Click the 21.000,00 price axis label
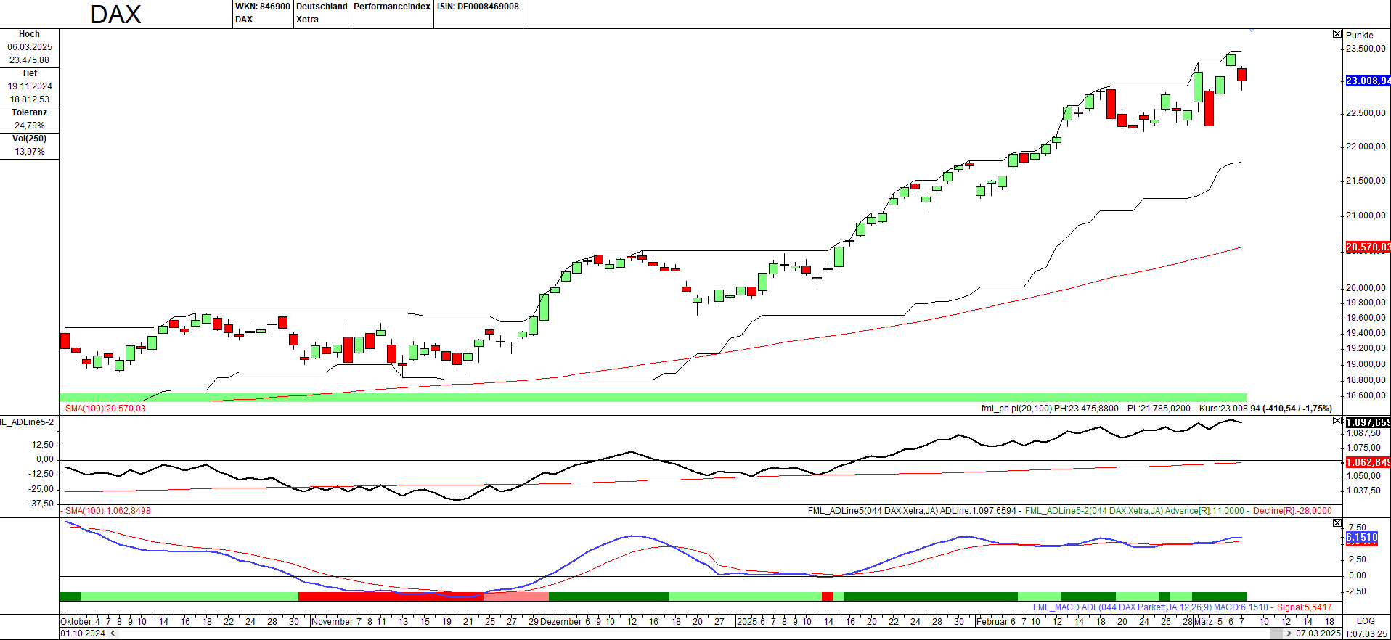This screenshot has width=1391, height=640. point(1366,216)
